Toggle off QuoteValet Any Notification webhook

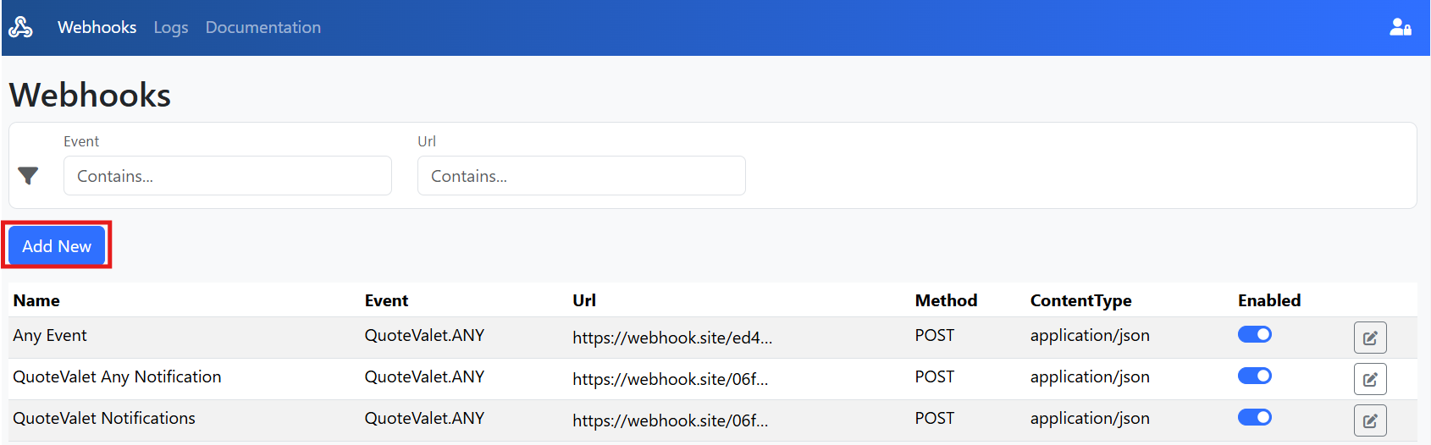pyautogui.click(x=1254, y=376)
